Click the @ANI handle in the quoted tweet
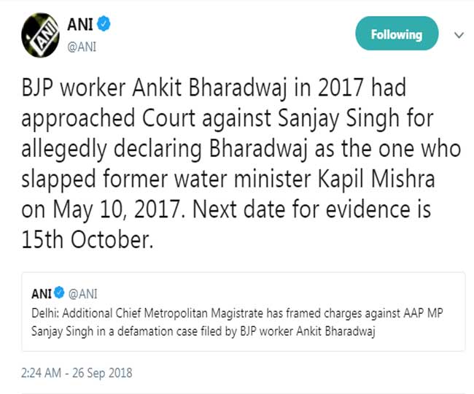The image size is (474, 394). click(x=82, y=294)
